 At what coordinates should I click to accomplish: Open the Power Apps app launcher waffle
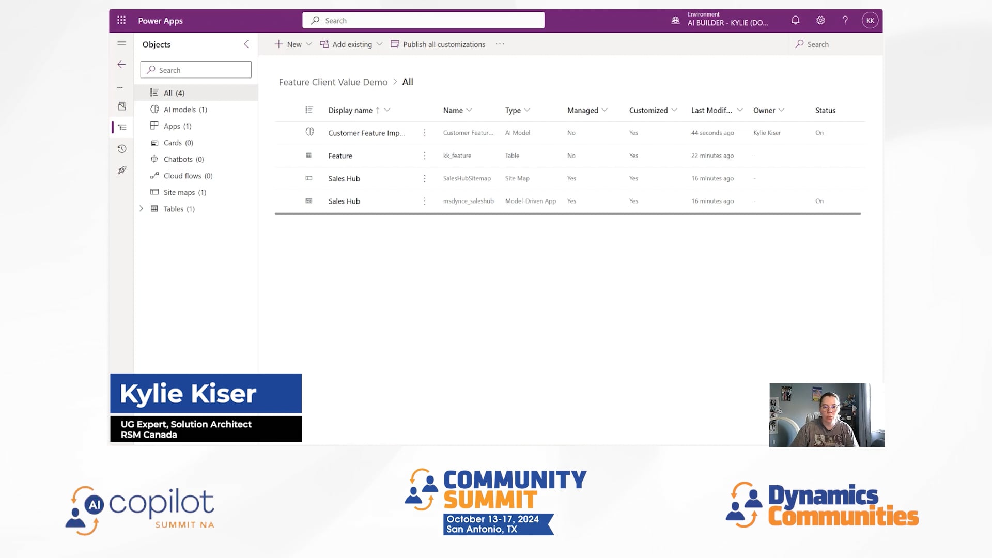point(121,21)
